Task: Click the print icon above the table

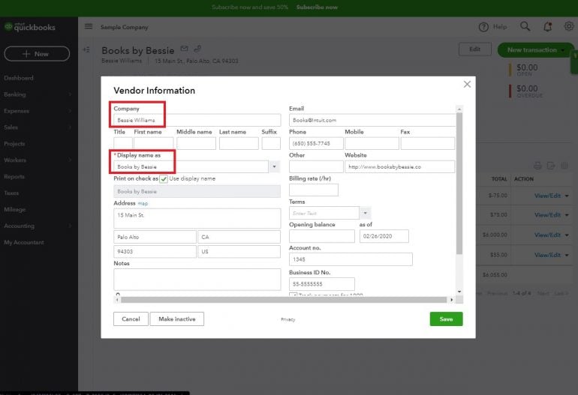Action: (537, 165)
